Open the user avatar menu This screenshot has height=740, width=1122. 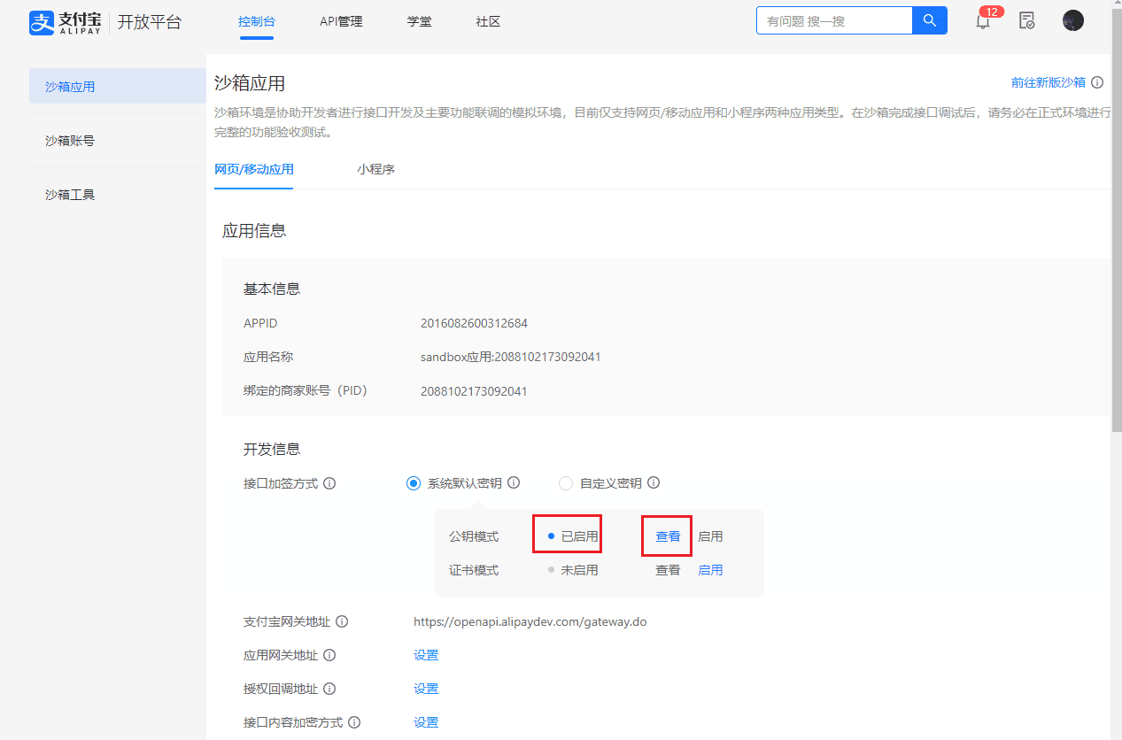pyautogui.click(x=1073, y=20)
